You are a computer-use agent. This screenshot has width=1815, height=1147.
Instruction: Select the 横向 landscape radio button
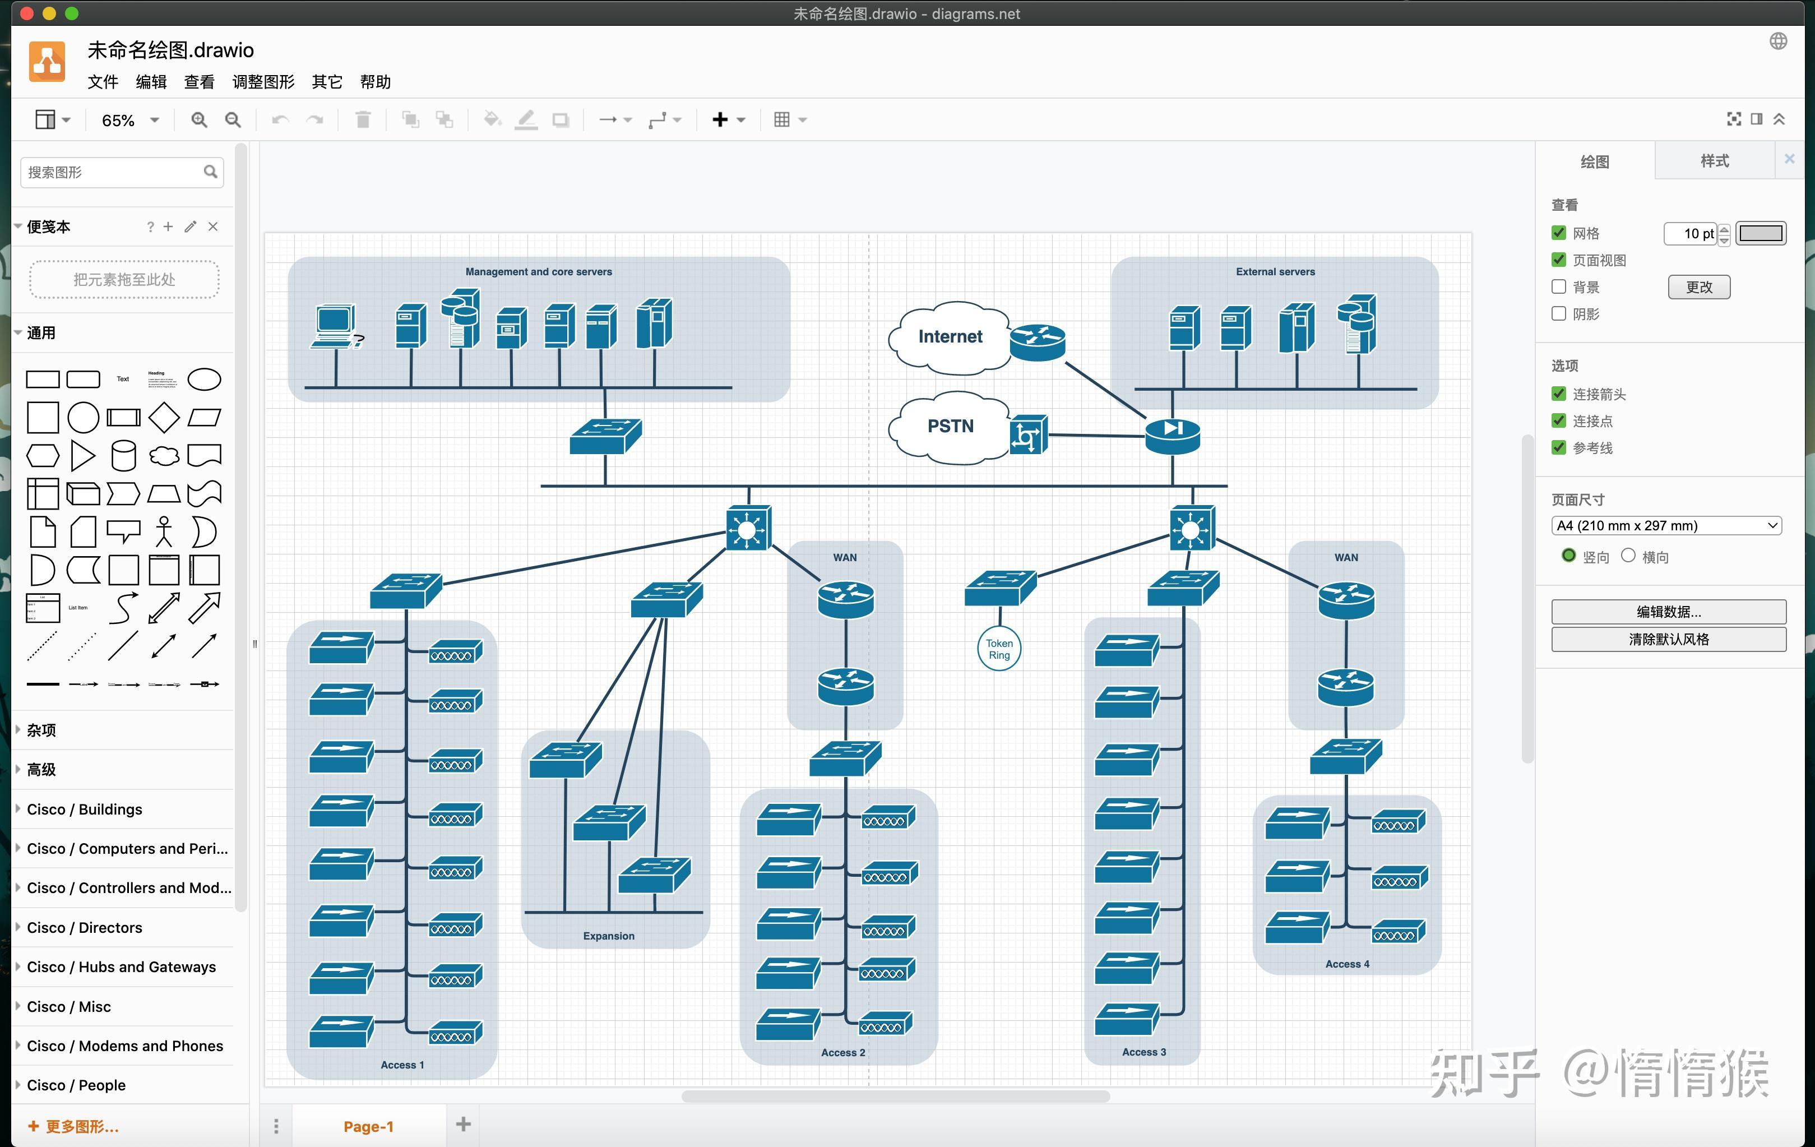pyautogui.click(x=1628, y=556)
